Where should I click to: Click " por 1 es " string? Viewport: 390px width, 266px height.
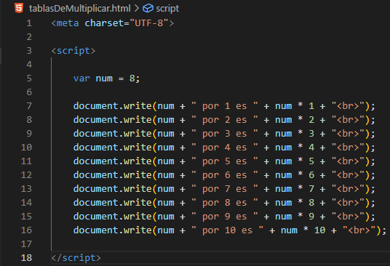(x=225, y=106)
